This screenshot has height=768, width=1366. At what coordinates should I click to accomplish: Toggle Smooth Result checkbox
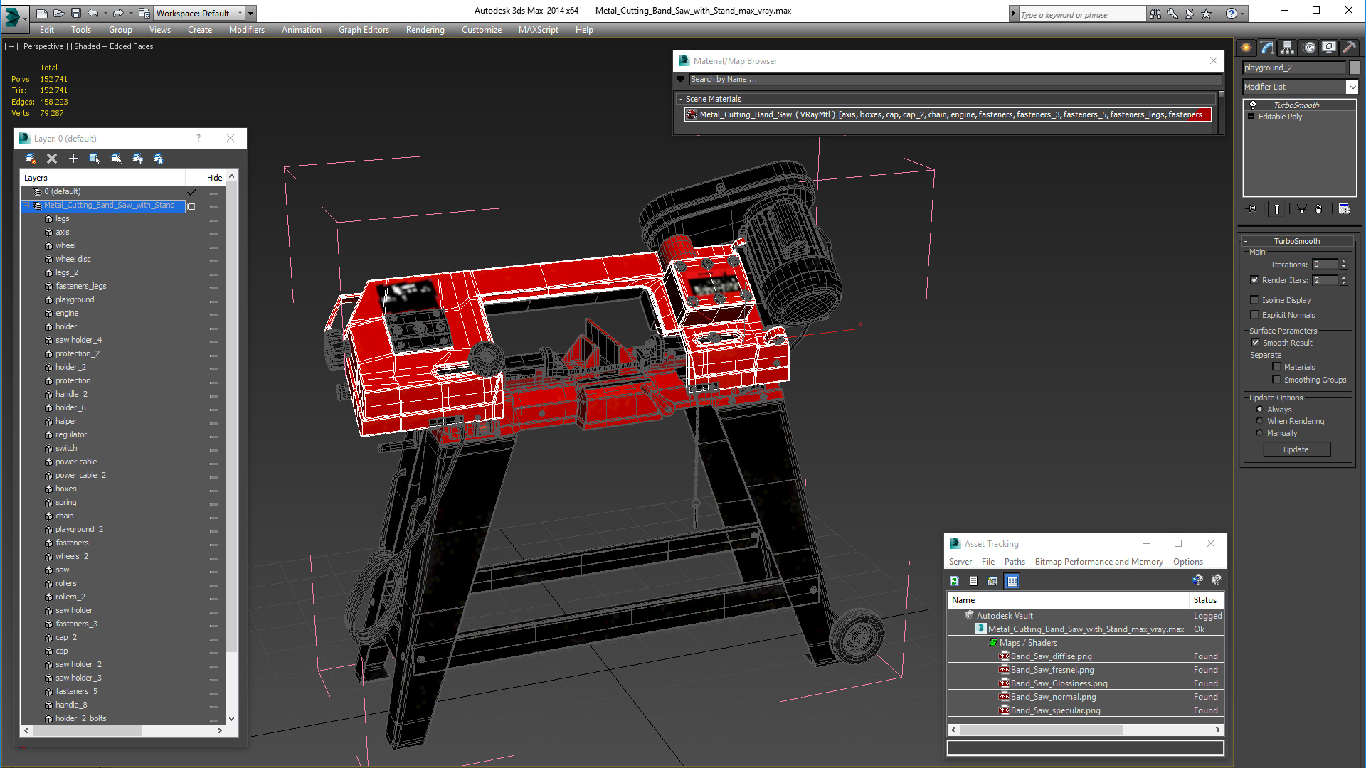coord(1256,343)
